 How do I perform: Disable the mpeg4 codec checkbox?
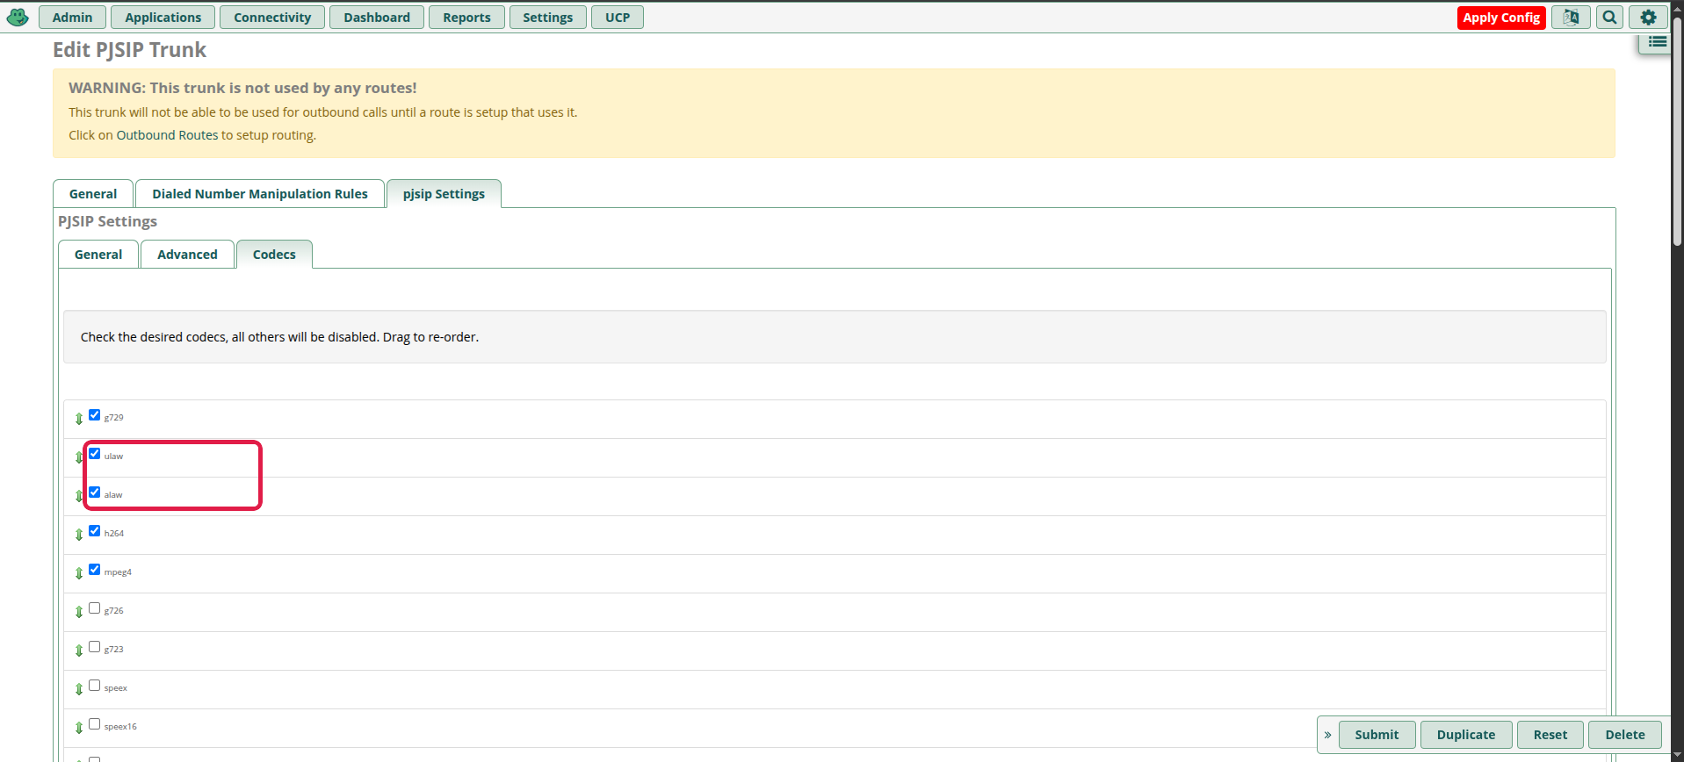[95, 570]
